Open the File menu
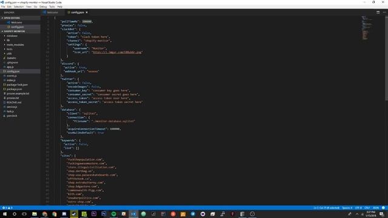Viewport: 388px width, 218px height. click(x=2, y=7)
